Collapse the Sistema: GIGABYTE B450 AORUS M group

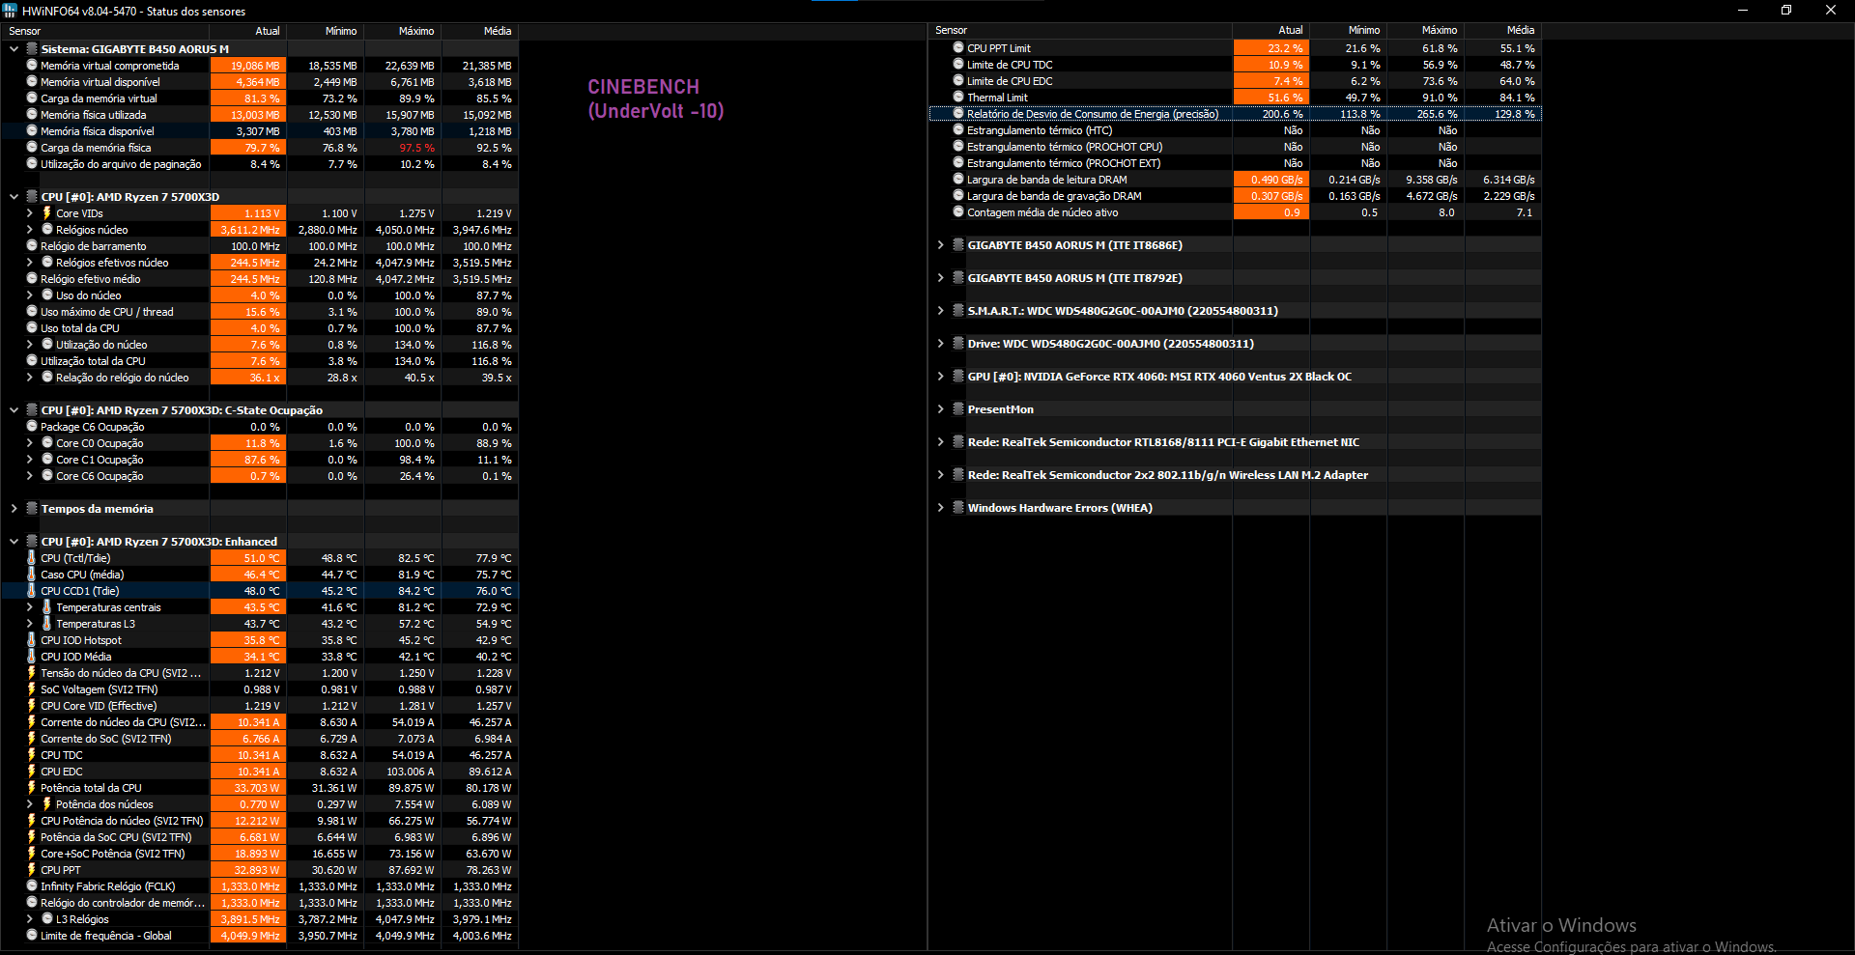point(14,49)
